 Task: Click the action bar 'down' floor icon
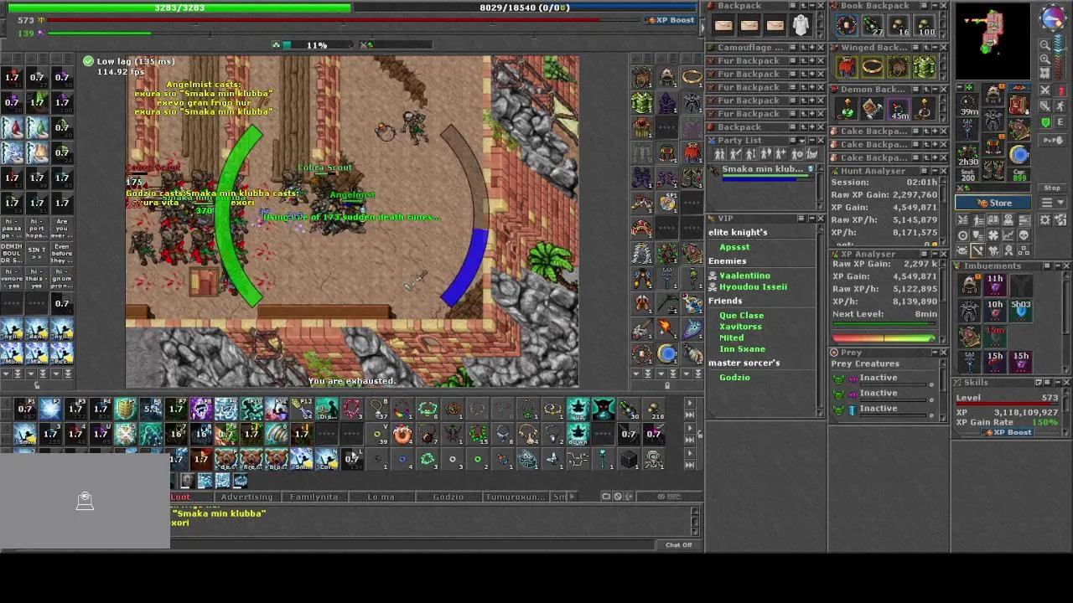point(580,434)
